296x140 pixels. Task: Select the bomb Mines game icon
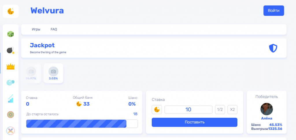coord(11,50)
